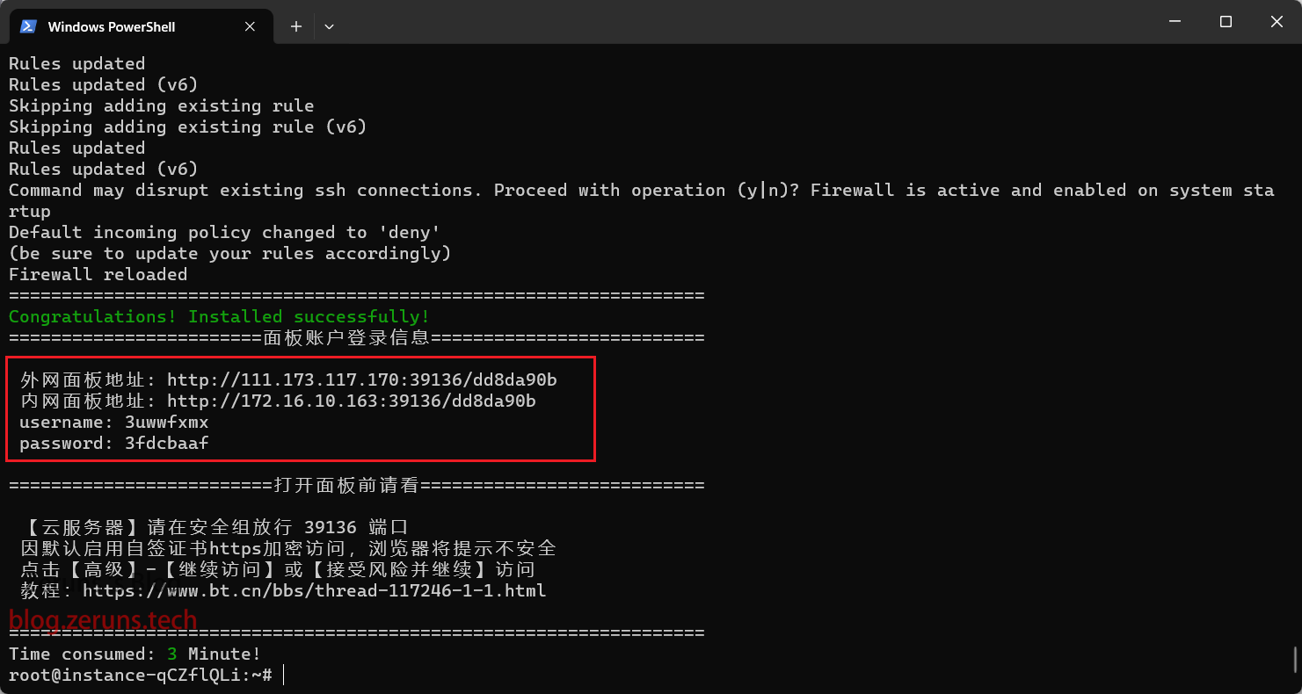
Task: Click the Firewall reloaded output line
Action: [x=98, y=275]
